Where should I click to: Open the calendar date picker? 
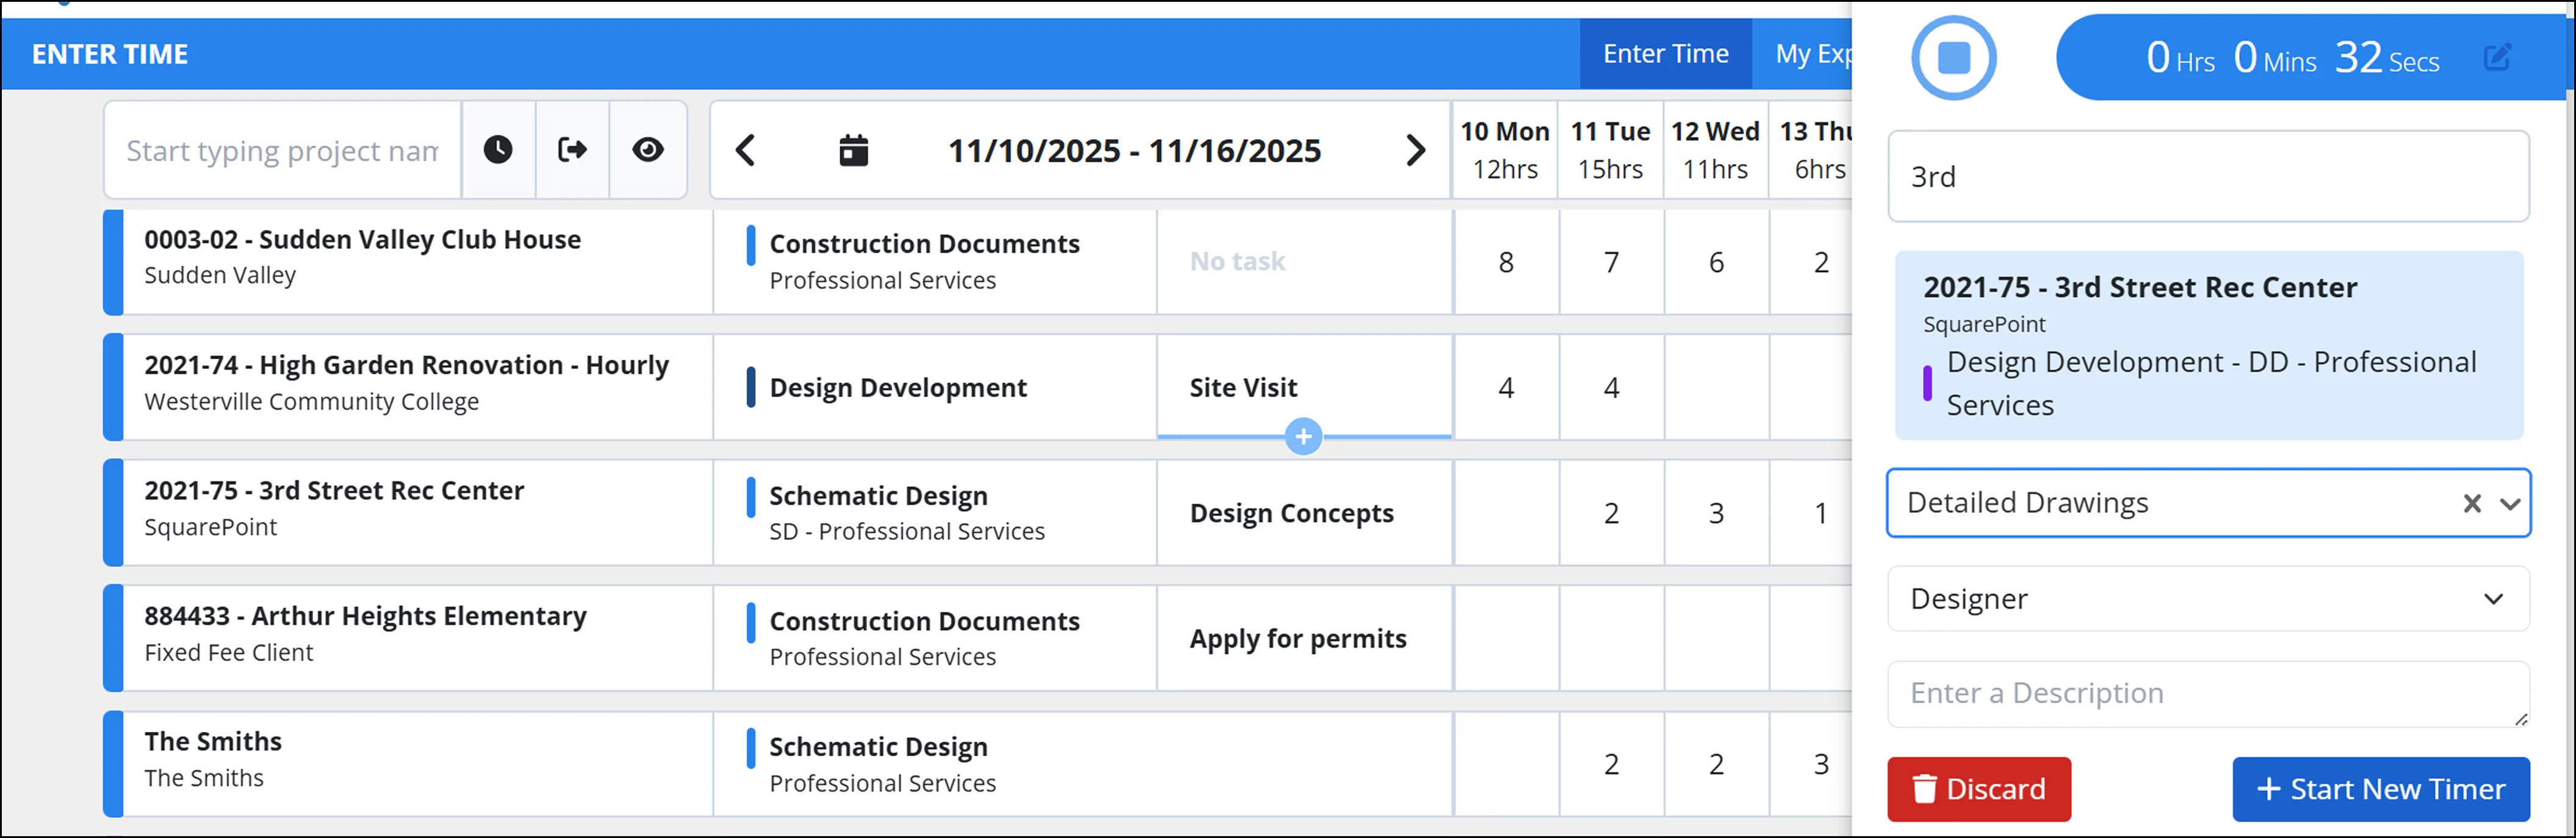(853, 151)
